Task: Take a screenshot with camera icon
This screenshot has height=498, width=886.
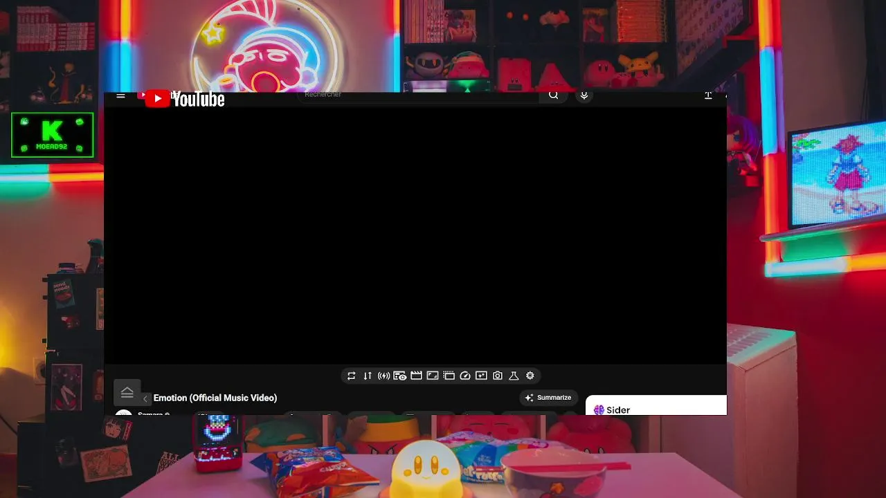Action: [x=498, y=376]
